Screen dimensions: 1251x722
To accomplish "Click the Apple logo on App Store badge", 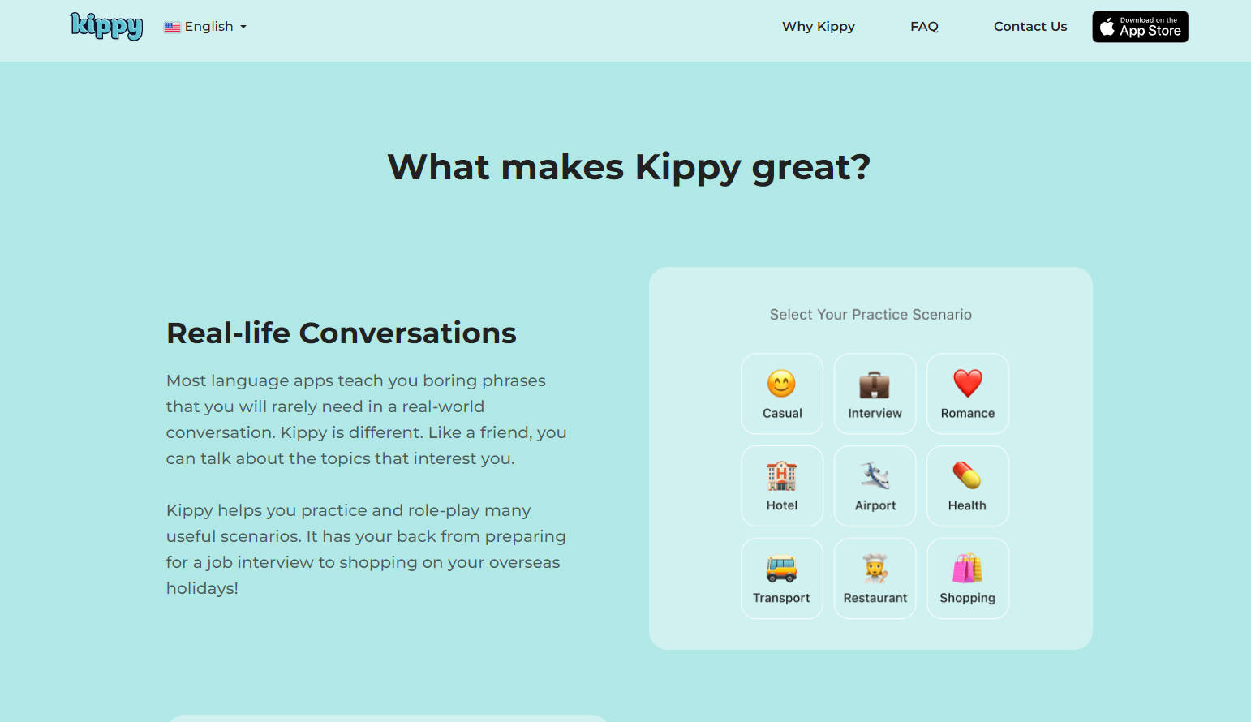I will (1107, 26).
